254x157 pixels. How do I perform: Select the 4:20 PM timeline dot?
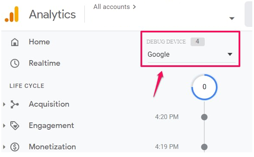point(204,117)
